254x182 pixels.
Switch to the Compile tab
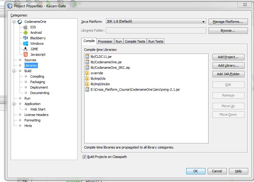click(x=89, y=41)
